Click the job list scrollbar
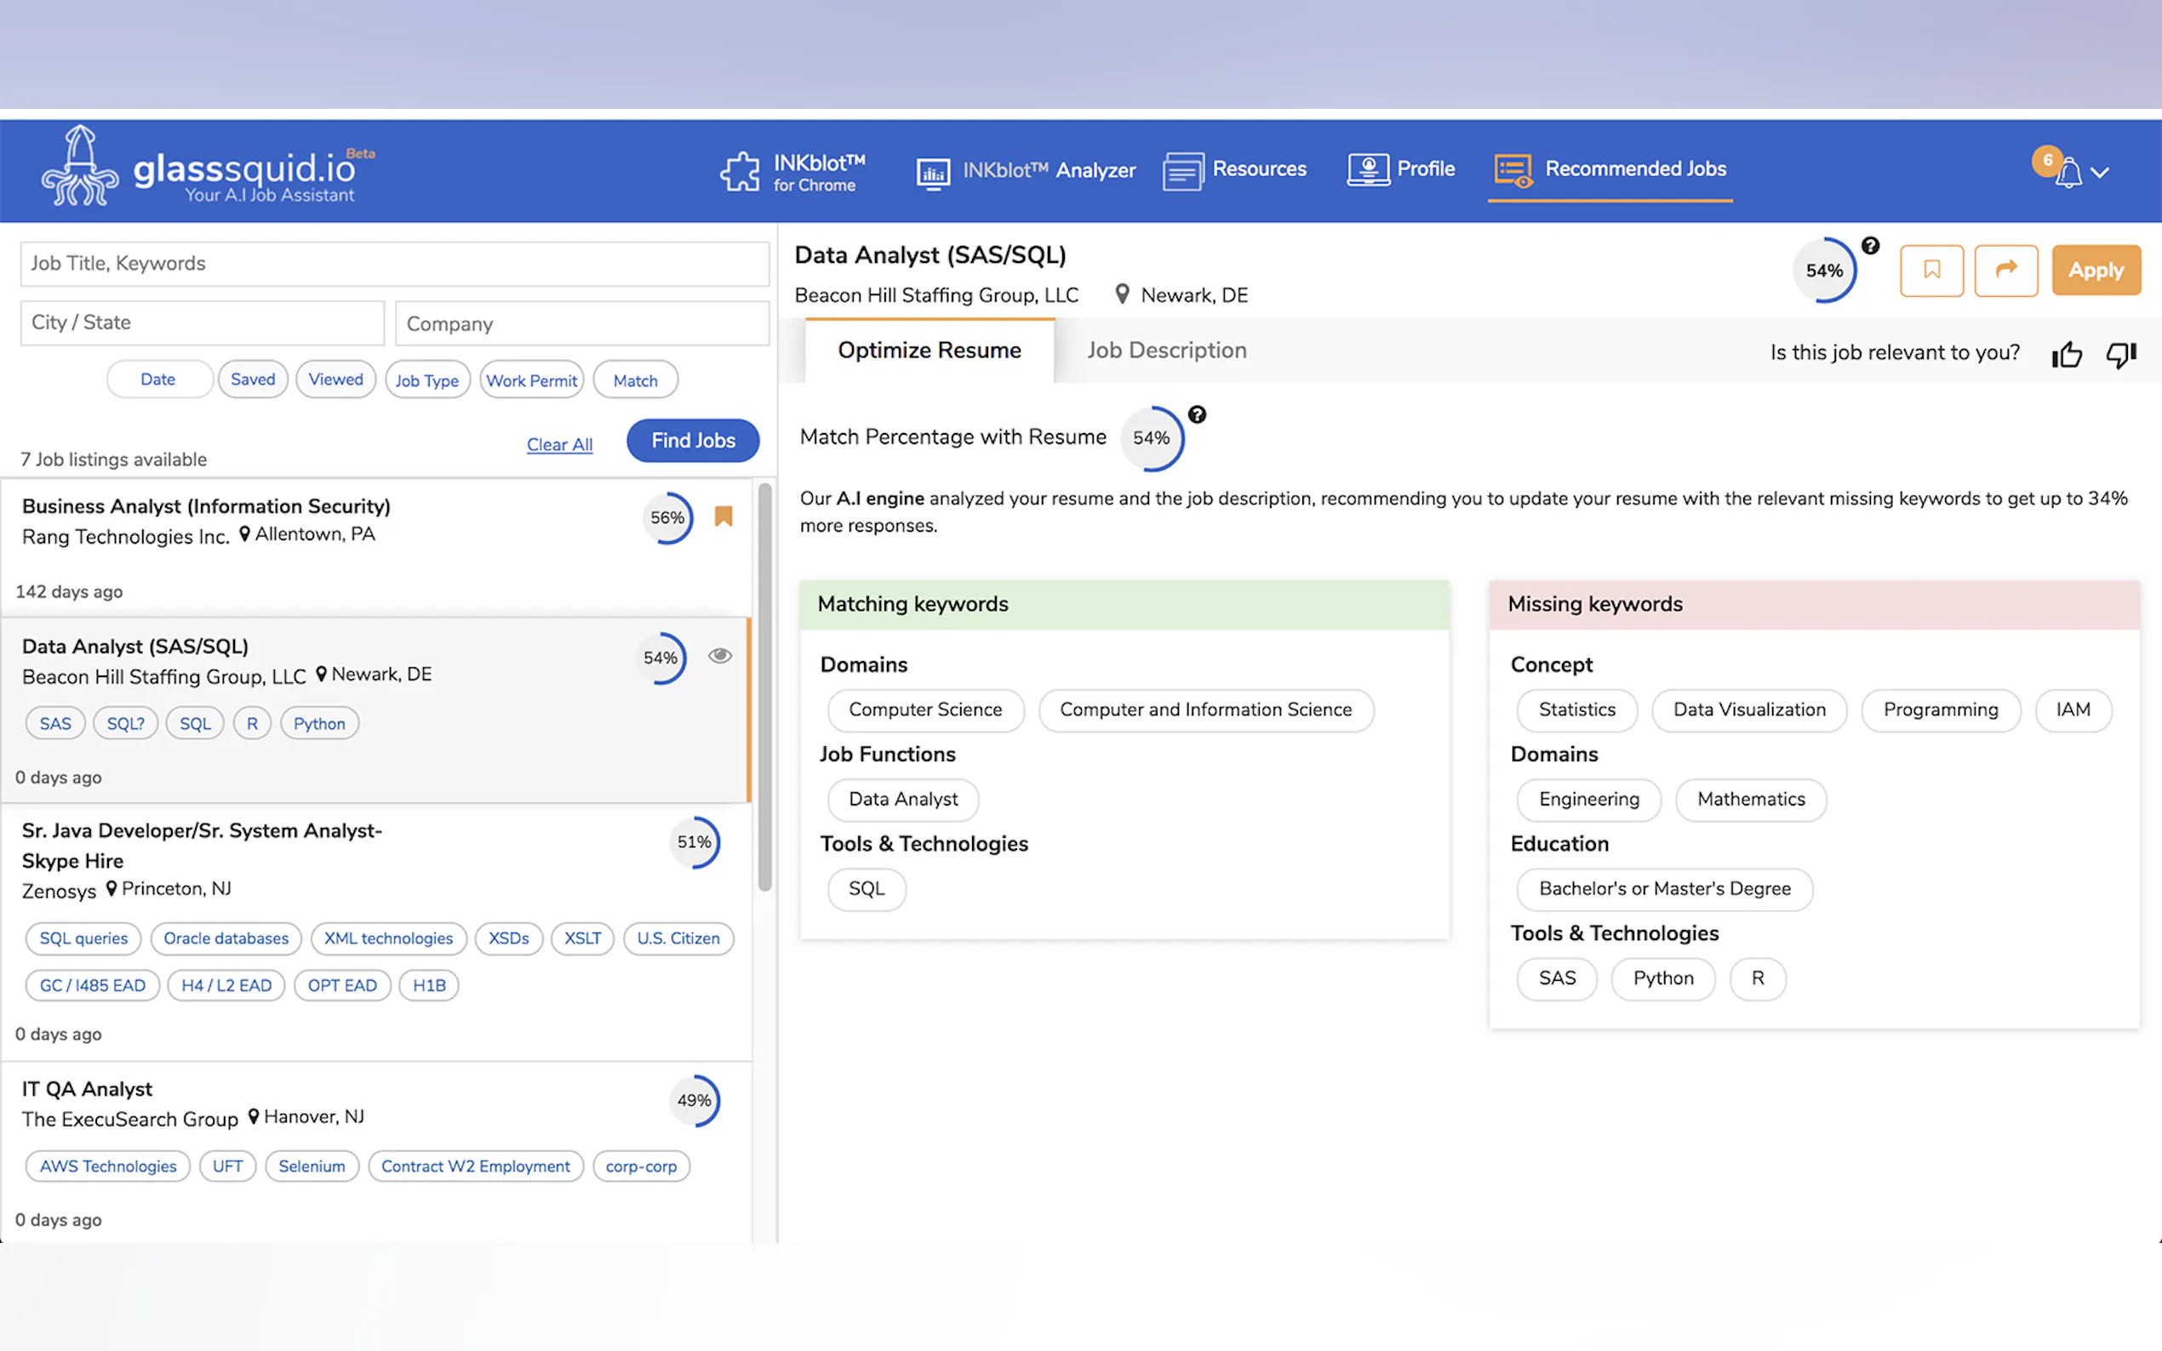This screenshot has width=2162, height=1351. point(764,687)
